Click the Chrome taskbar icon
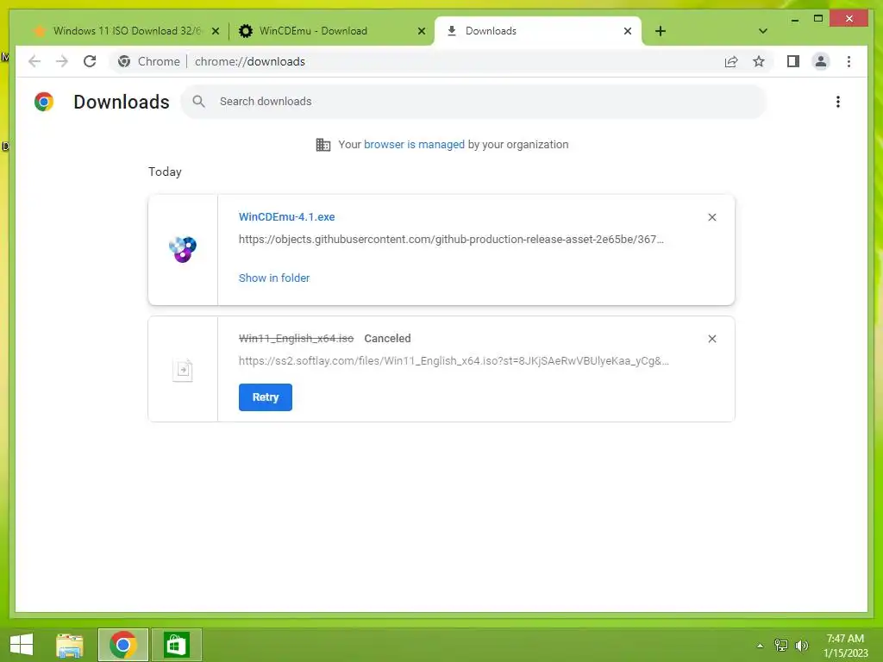Screen dimensions: 883x662 [x=123, y=645]
